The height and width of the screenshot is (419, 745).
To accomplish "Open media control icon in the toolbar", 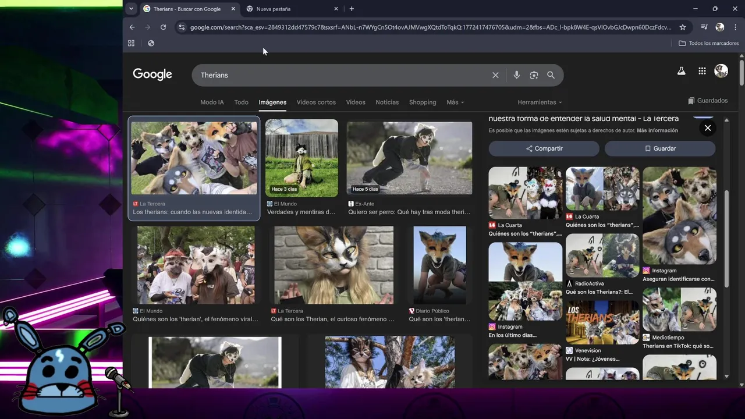I will pos(704,27).
